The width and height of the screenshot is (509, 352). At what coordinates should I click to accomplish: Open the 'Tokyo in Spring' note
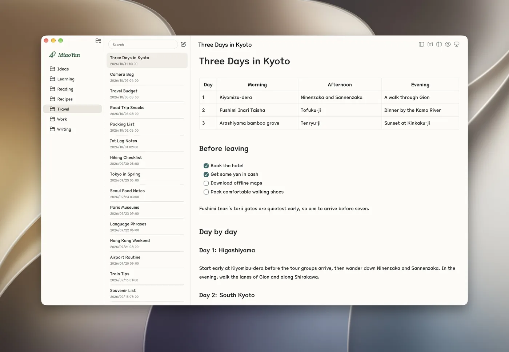[147, 177]
